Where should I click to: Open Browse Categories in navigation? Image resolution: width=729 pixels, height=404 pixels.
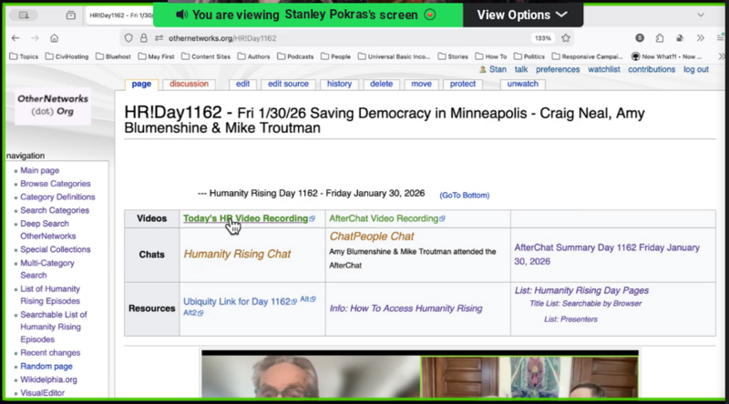tap(56, 184)
